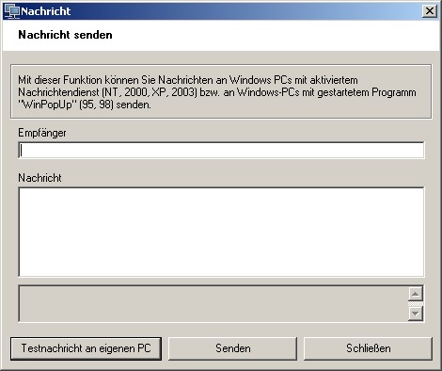Click the info text mentioning WinPopUp
This screenshot has height=371, width=442.
coord(85,105)
